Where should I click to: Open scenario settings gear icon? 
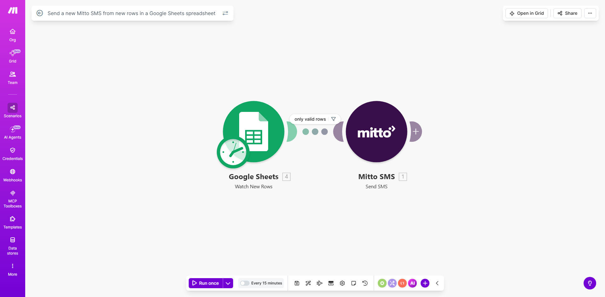[342, 283]
